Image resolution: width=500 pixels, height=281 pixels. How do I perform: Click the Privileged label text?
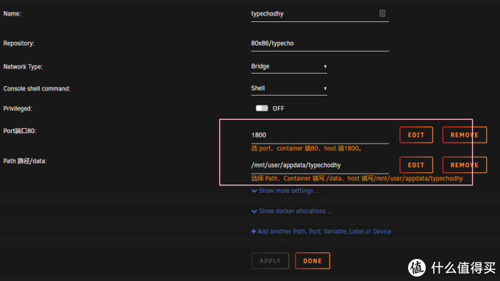coord(18,109)
